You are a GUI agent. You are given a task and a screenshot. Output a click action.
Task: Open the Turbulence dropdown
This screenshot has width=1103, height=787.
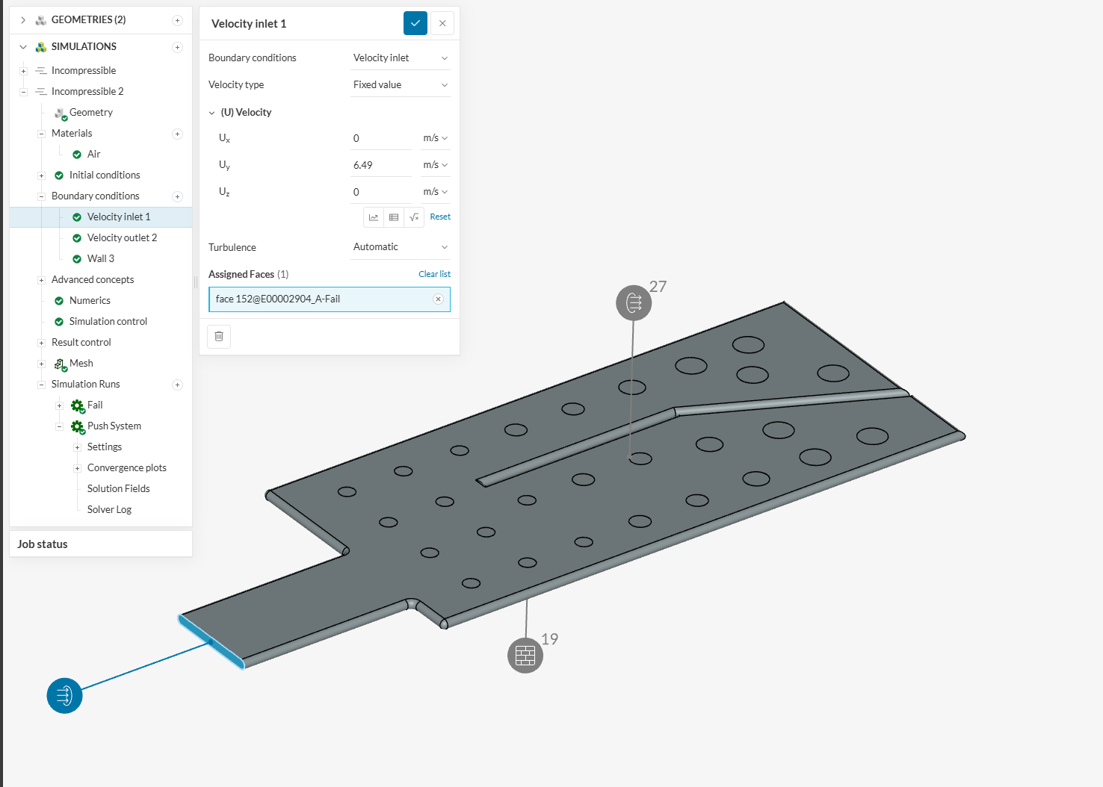pyautogui.click(x=401, y=247)
